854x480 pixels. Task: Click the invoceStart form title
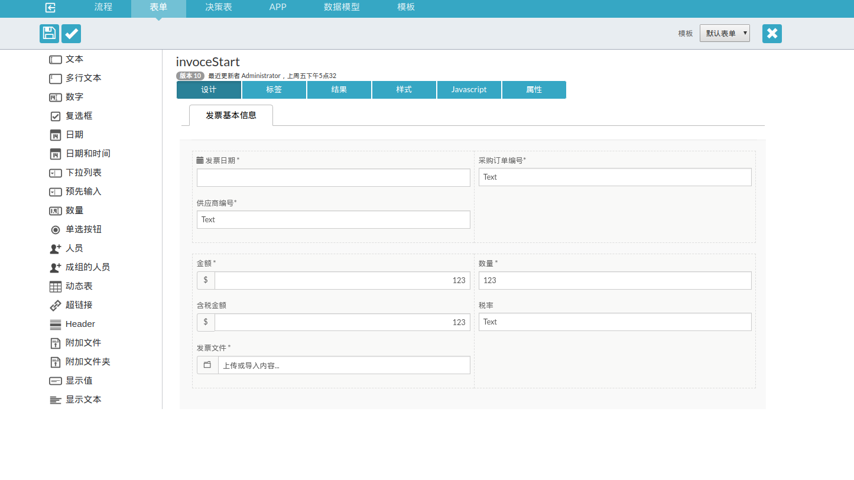(208, 61)
